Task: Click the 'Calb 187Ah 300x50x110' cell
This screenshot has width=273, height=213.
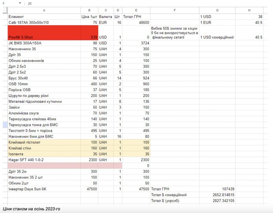Action: tap(44, 23)
